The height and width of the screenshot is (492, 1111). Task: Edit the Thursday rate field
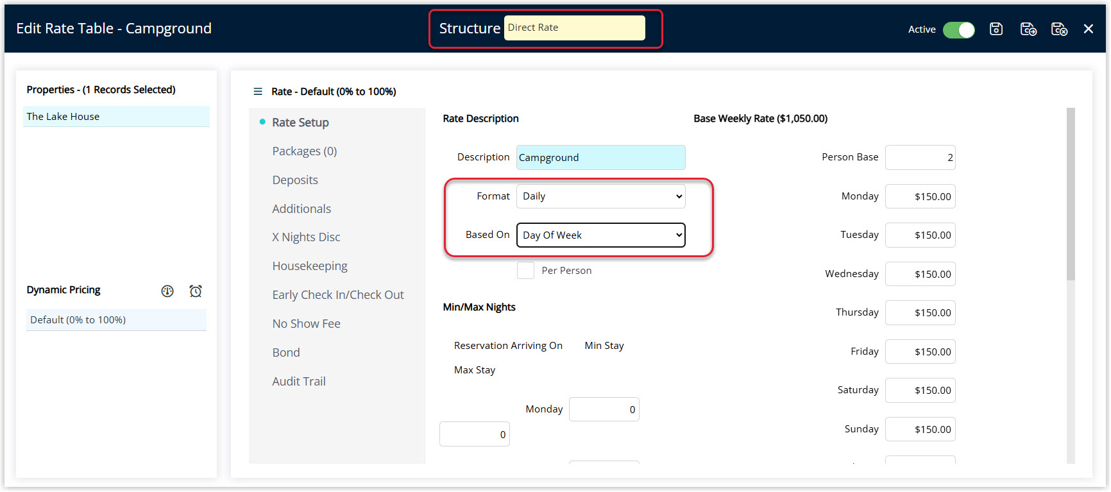pyautogui.click(x=920, y=312)
